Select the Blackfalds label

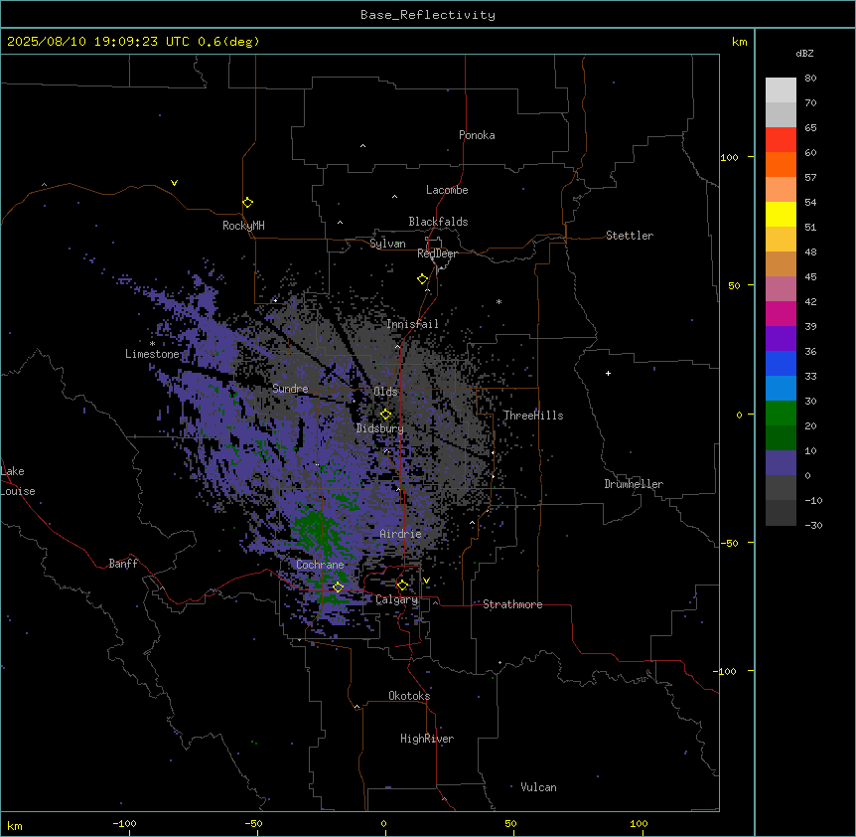pyautogui.click(x=438, y=222)
